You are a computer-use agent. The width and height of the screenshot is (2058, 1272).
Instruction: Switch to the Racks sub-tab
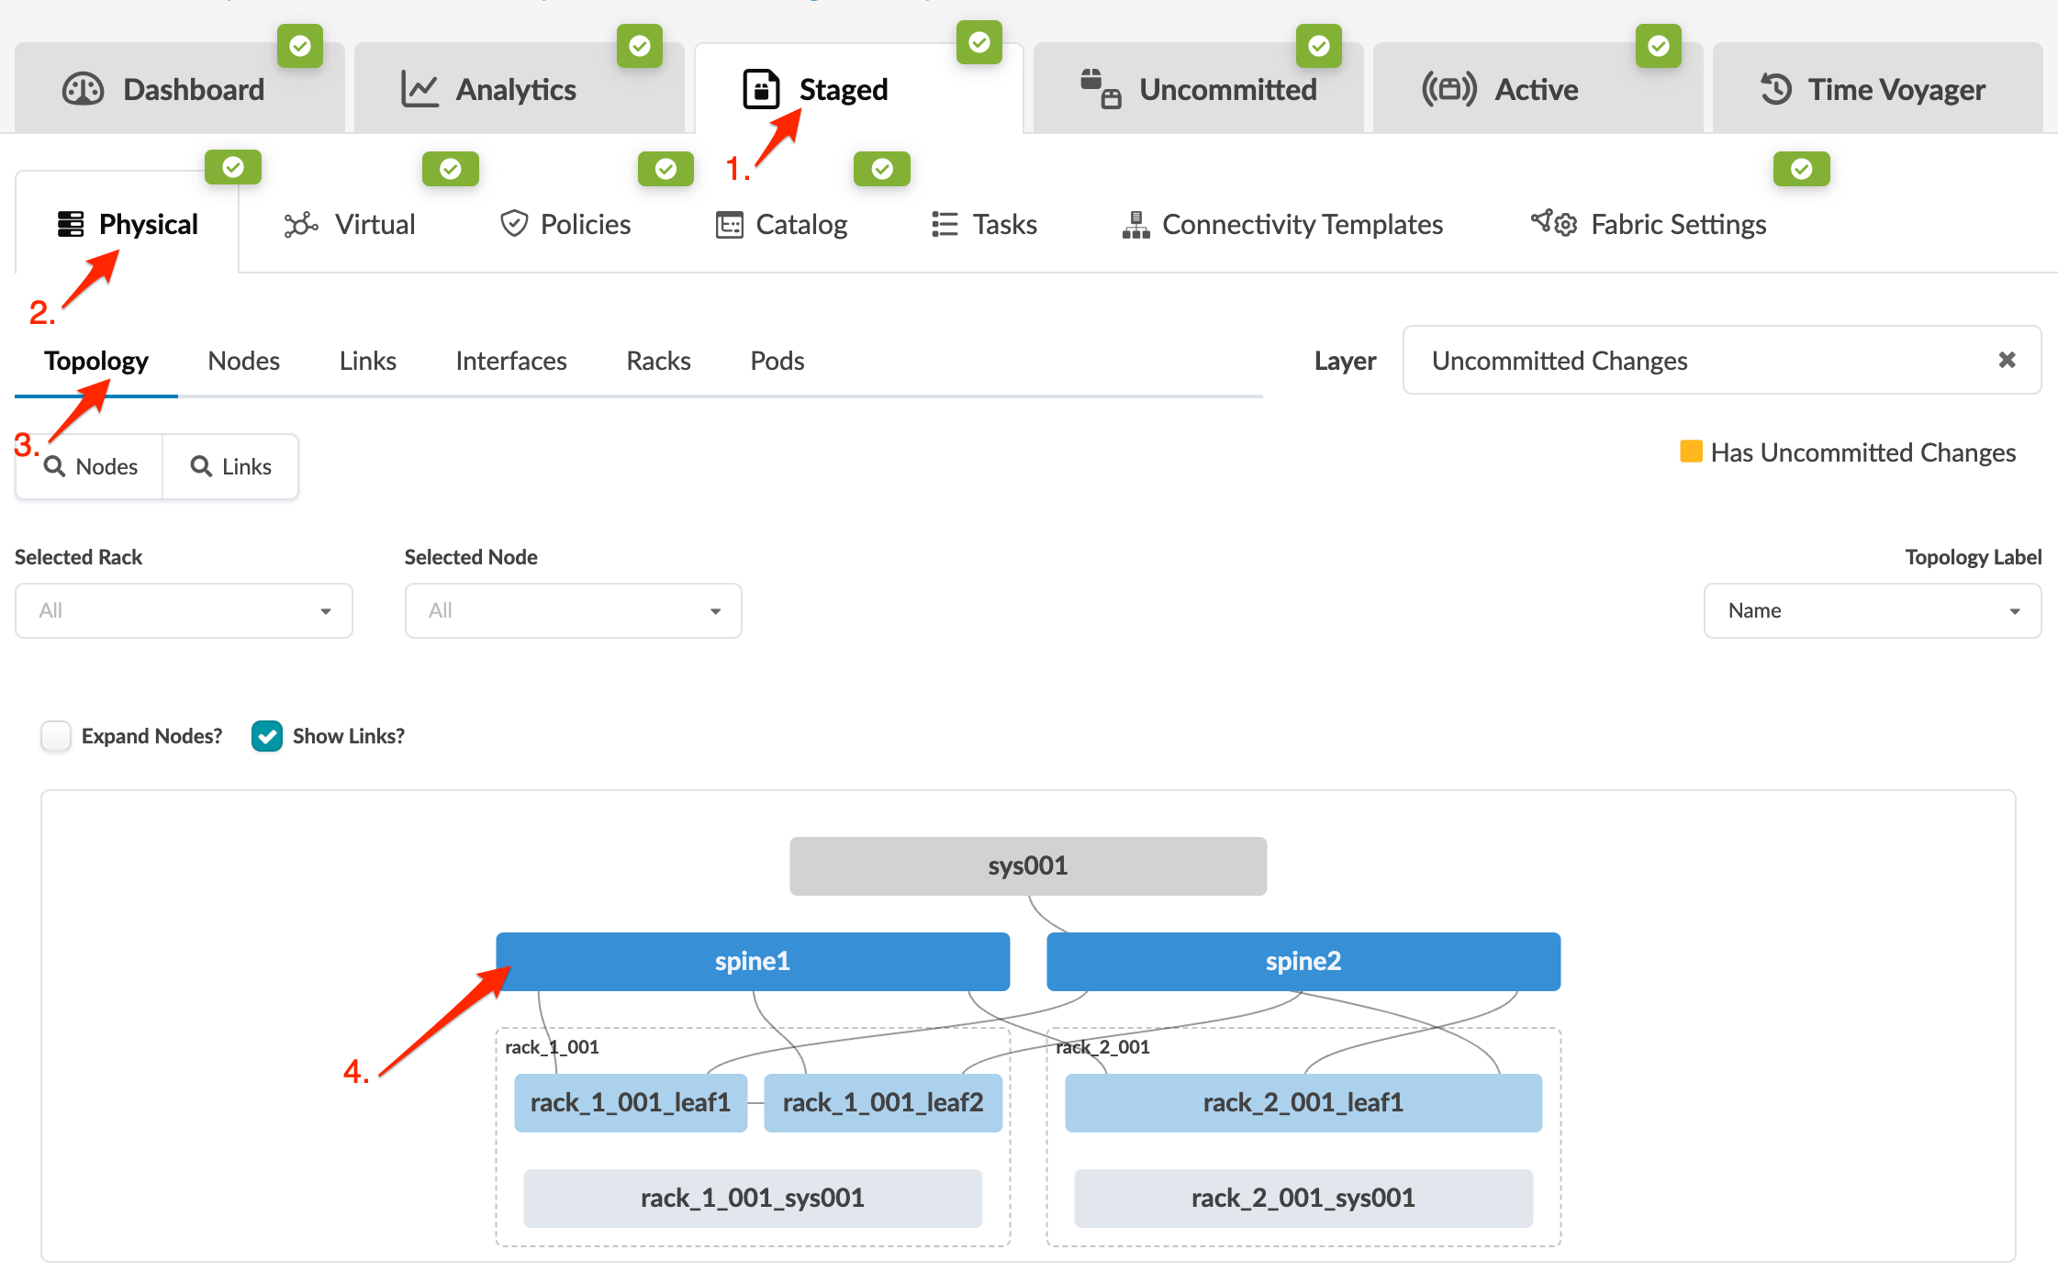coord(658,362)
